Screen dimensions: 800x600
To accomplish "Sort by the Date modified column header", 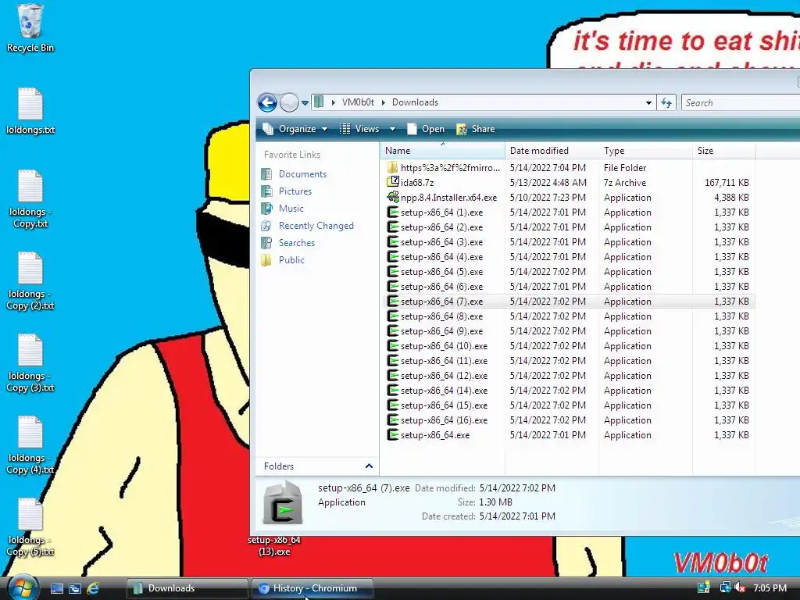I will pyautogui.click(x=552, y=151).
